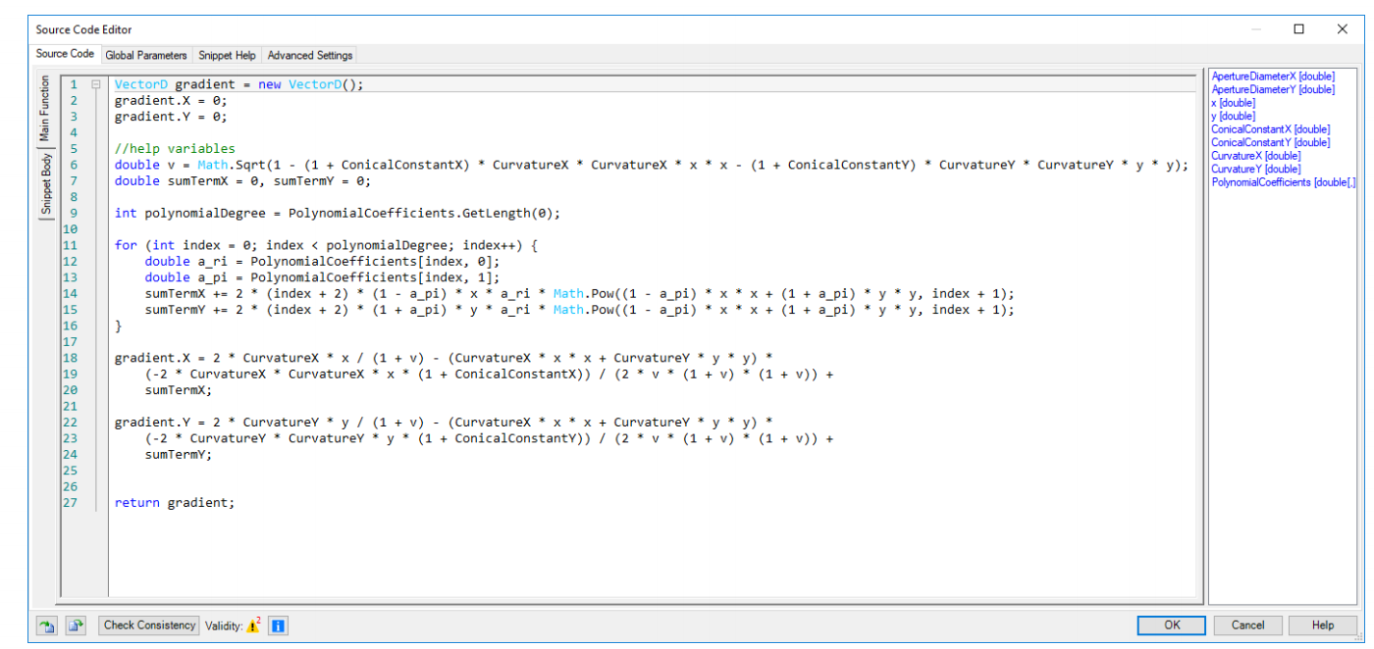1374x649 pixels.
Task: Open the Snippet Help tab
Action: [227, 55]
